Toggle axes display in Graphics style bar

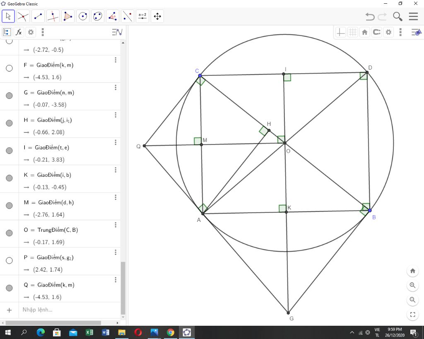[340, 32]
